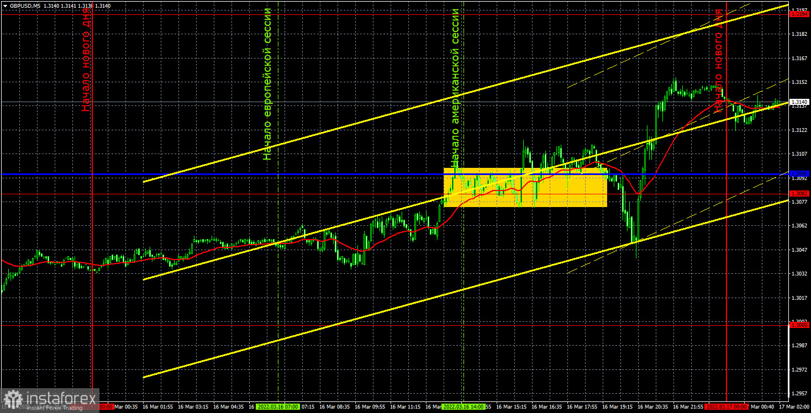This screenshot has width=811, height=413.
Task: Select the yellow highlighted rectangle zone
Action: click(525, 187)
